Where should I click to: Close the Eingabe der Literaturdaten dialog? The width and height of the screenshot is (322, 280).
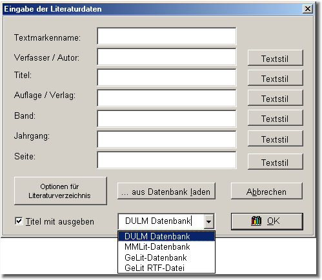click(308, 9)
